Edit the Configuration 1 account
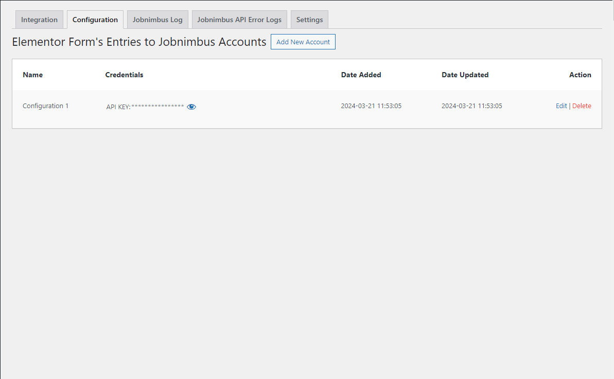Image resolution: width=614 pixels, height=379 pixels. 561,106
